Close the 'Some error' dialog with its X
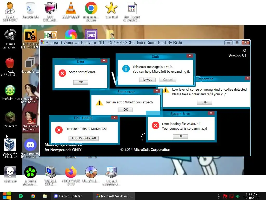Screen dimensions: 266x200 (157, 91)
